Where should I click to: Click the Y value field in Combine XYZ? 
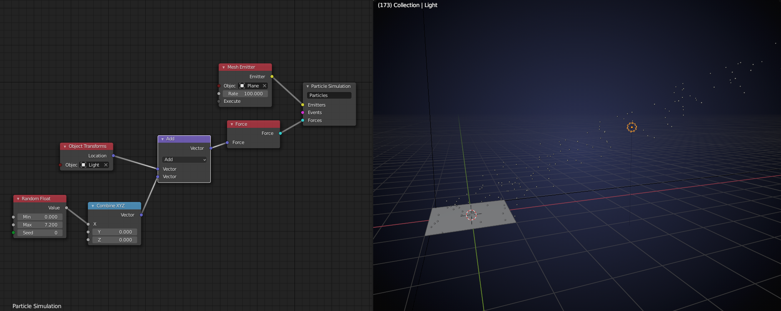point(115,232)
